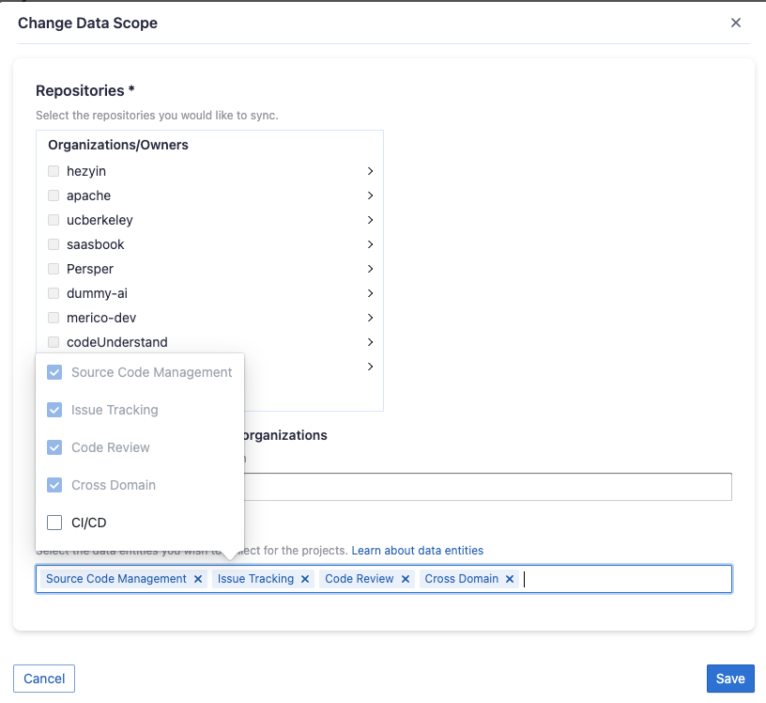Choose the Code Review menu option
766x703 pixels.
point(111,447)
